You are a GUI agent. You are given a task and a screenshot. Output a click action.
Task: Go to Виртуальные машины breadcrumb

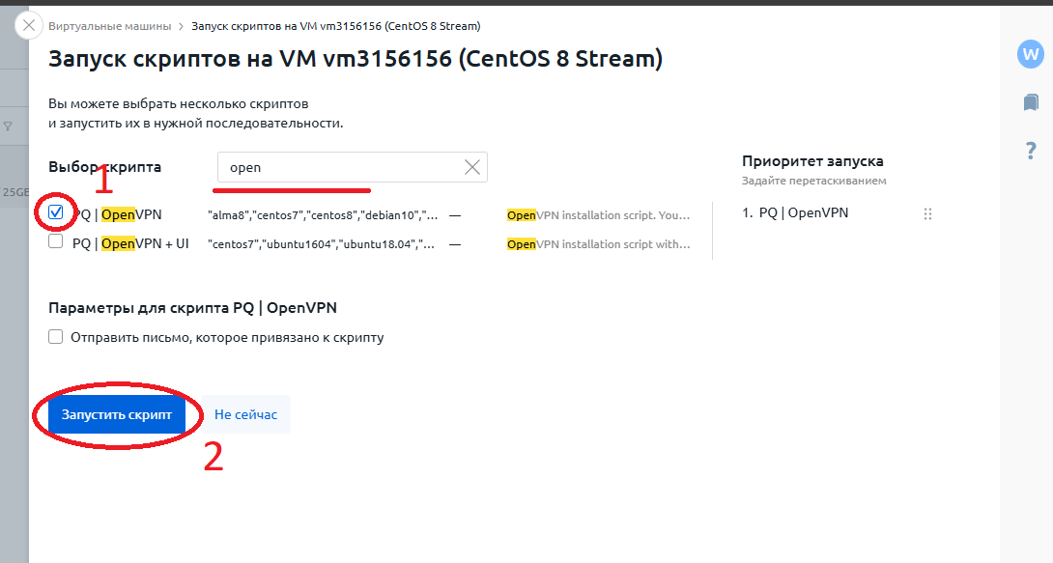pyautogui.click(x=109, y=26)
